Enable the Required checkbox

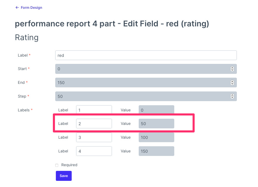(x=56, y=165)
